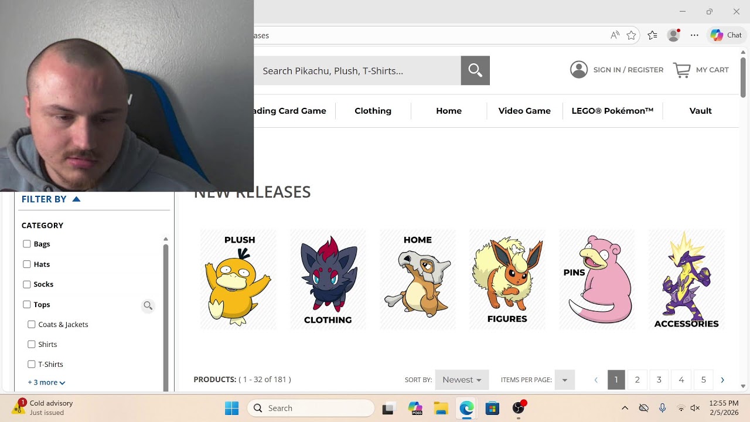This screenshot has width=750, height=422.
Task: Click the muted volume tray icon
Action: tap(695, 408)
